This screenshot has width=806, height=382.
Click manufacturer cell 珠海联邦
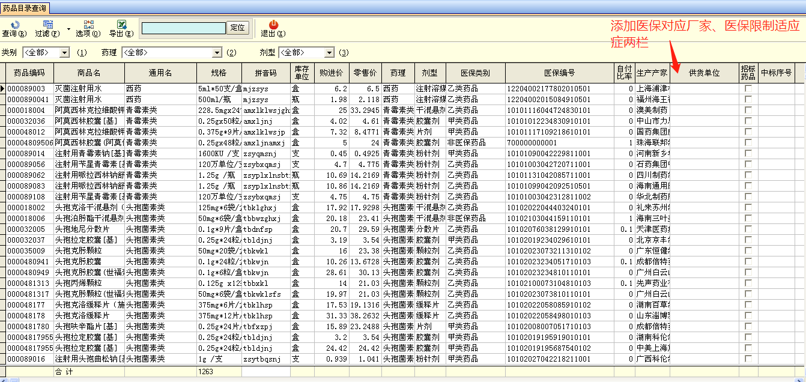coord(652,142)
